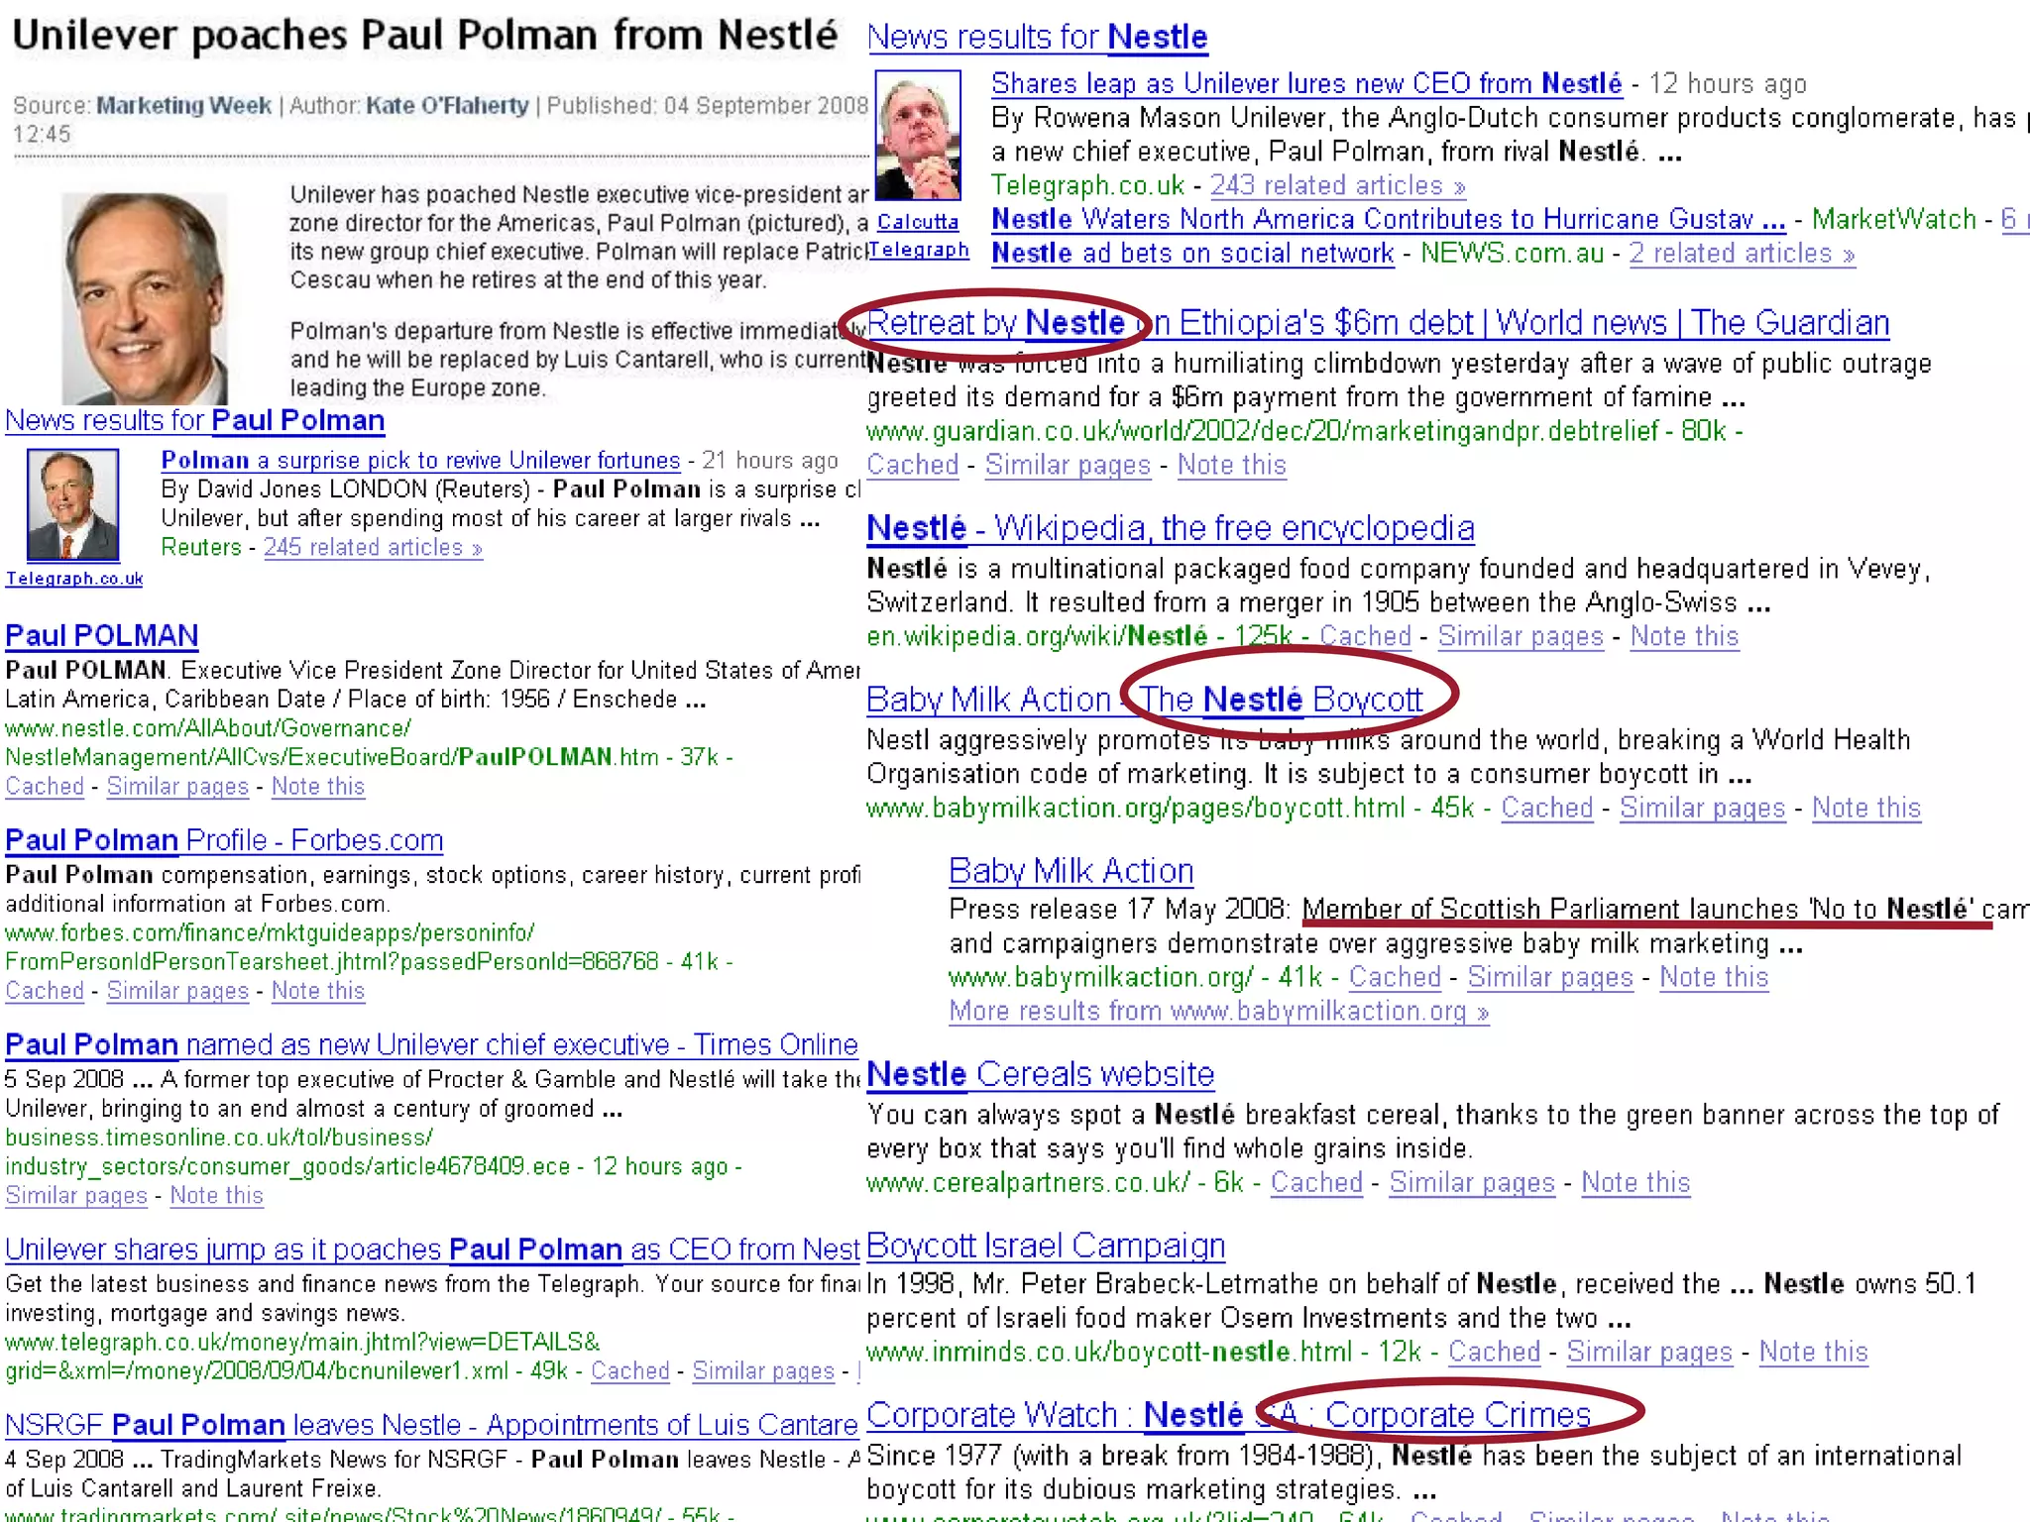The height and width of the screenshot is (1522, 2030).
Task: Click the 'Paul POLMAN' Nestle governance result
Action: click(101, 635)
